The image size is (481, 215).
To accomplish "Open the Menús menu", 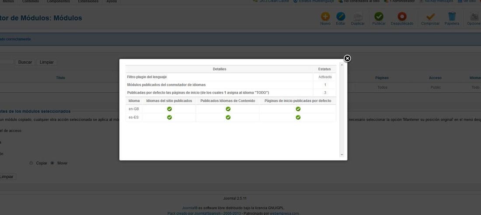I will pos(8,2).
